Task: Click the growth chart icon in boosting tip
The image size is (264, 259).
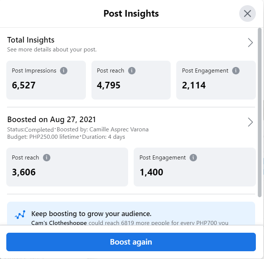Action: 20,215
